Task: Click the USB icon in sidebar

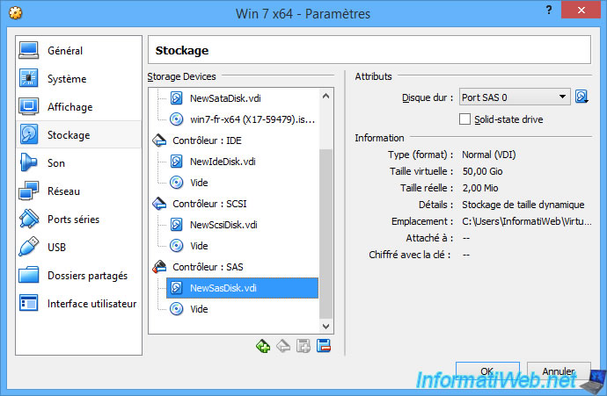Action: pyautogui.click(x=29, y=247)
